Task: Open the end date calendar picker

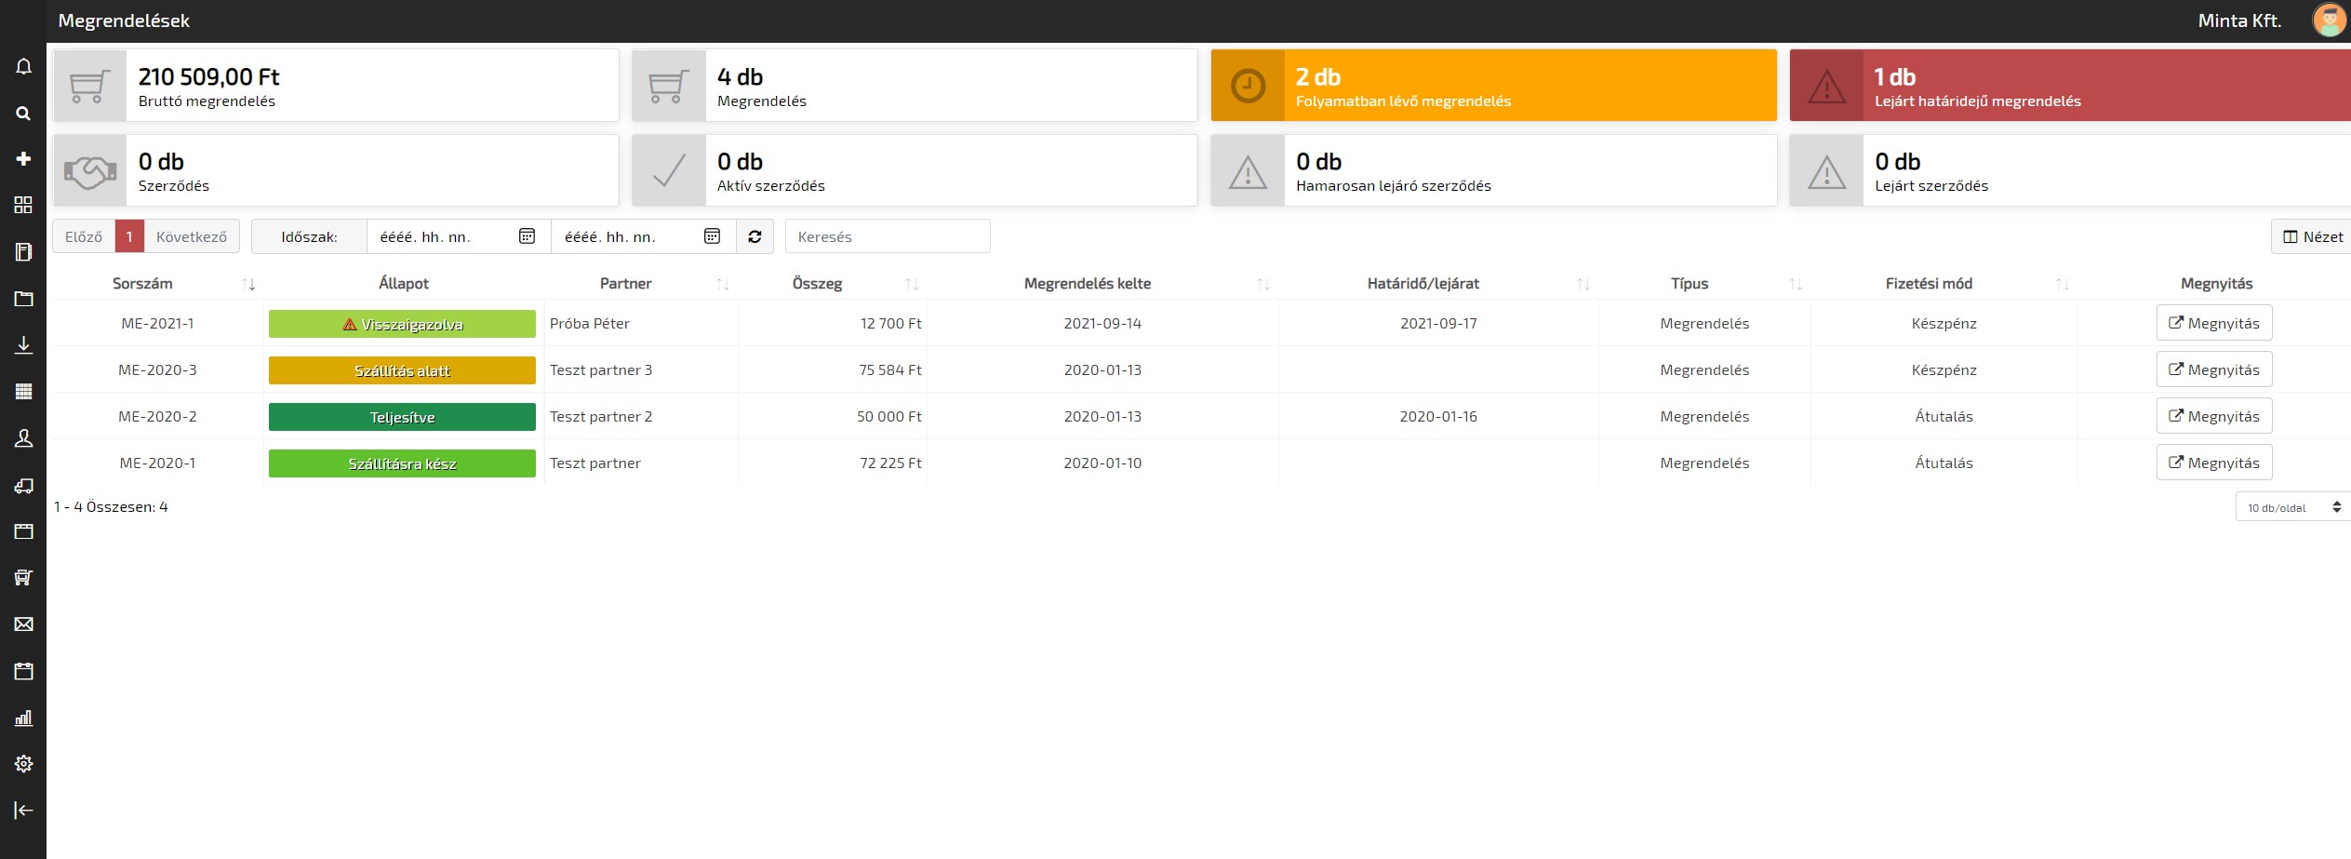Action: tap(712, 236)
